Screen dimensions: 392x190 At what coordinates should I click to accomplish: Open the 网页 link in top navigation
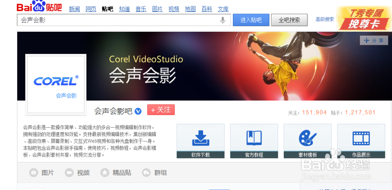tap(91, 9)
